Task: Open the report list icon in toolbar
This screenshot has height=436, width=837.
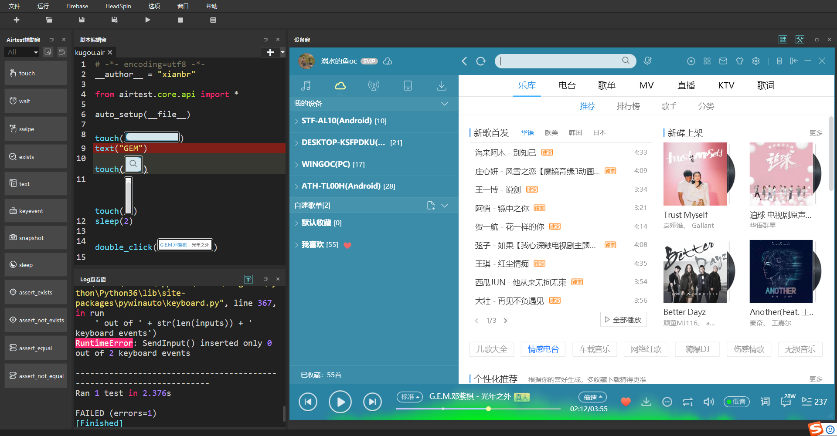Action: click(x=213, y=20)
